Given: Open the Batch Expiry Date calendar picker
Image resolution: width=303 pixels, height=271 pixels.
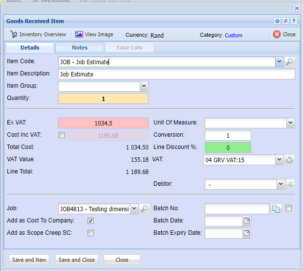Looking at the screenshot, I should pyautogui.click(x=247, y=233).
